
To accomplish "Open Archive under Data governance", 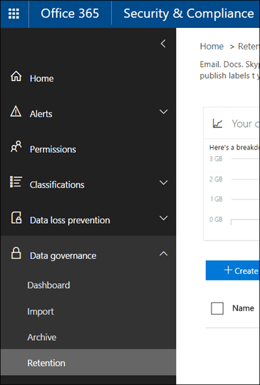I will coord(42,337).
